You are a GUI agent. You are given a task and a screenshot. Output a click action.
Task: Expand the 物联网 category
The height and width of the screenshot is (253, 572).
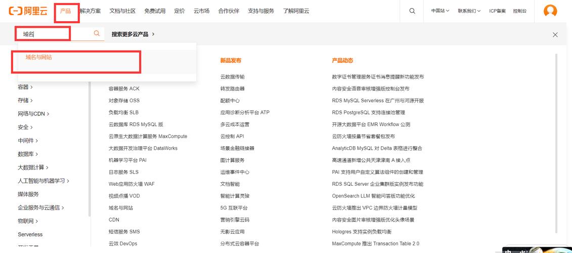28,221
